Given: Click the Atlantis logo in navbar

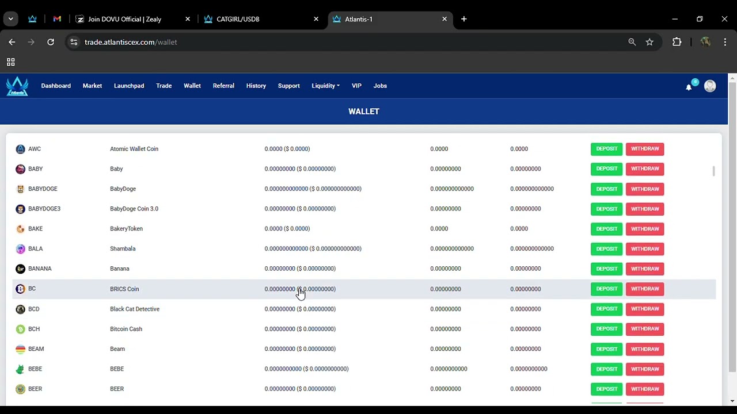Looking at the screenshot, I should point(17,86).
